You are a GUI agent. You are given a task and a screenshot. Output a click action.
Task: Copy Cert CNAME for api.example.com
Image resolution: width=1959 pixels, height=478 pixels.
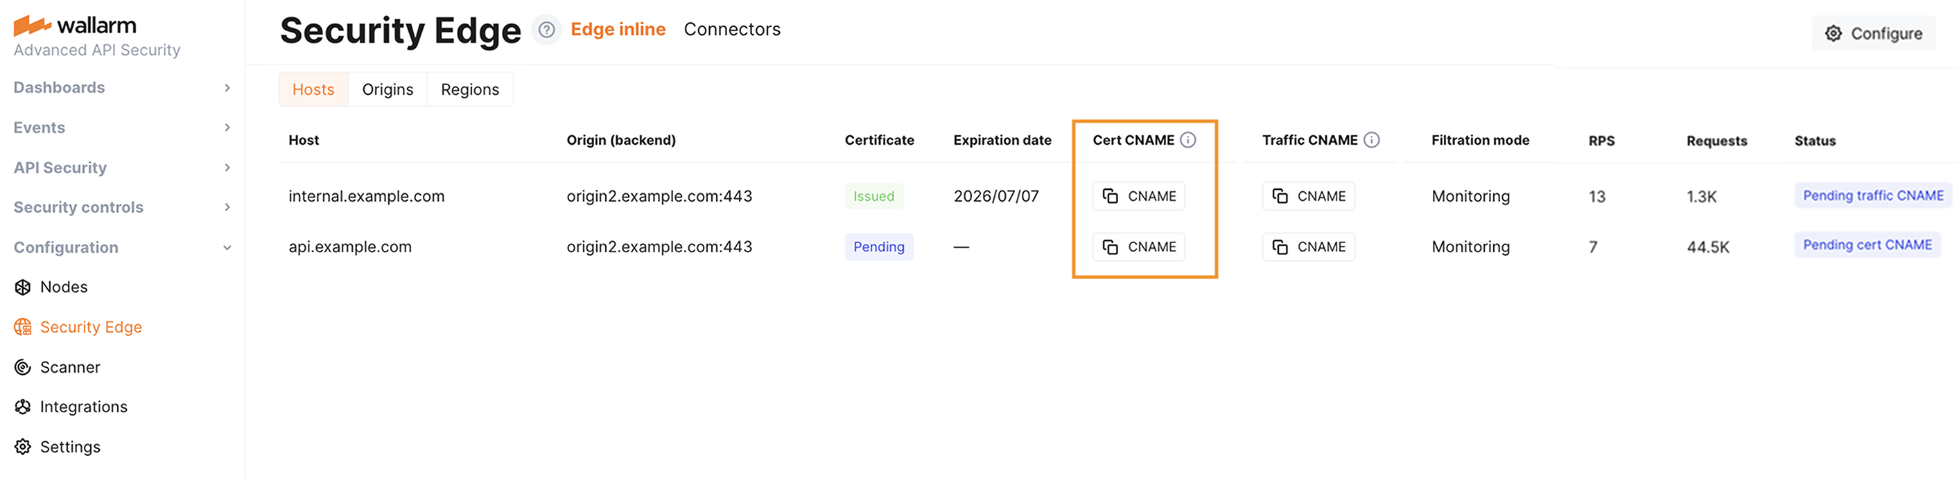point(1138,247)
